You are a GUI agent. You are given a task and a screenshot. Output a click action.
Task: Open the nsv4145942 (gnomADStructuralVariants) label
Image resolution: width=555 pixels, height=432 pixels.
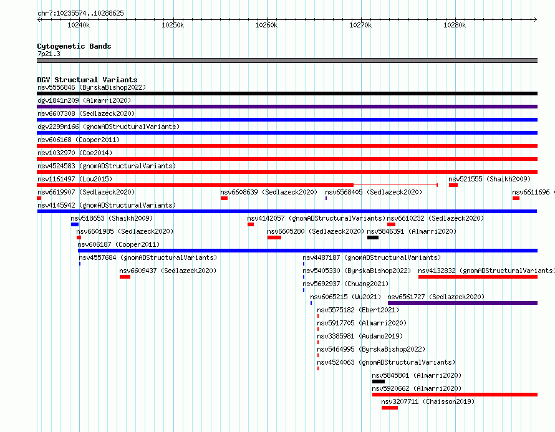(107, 205)
